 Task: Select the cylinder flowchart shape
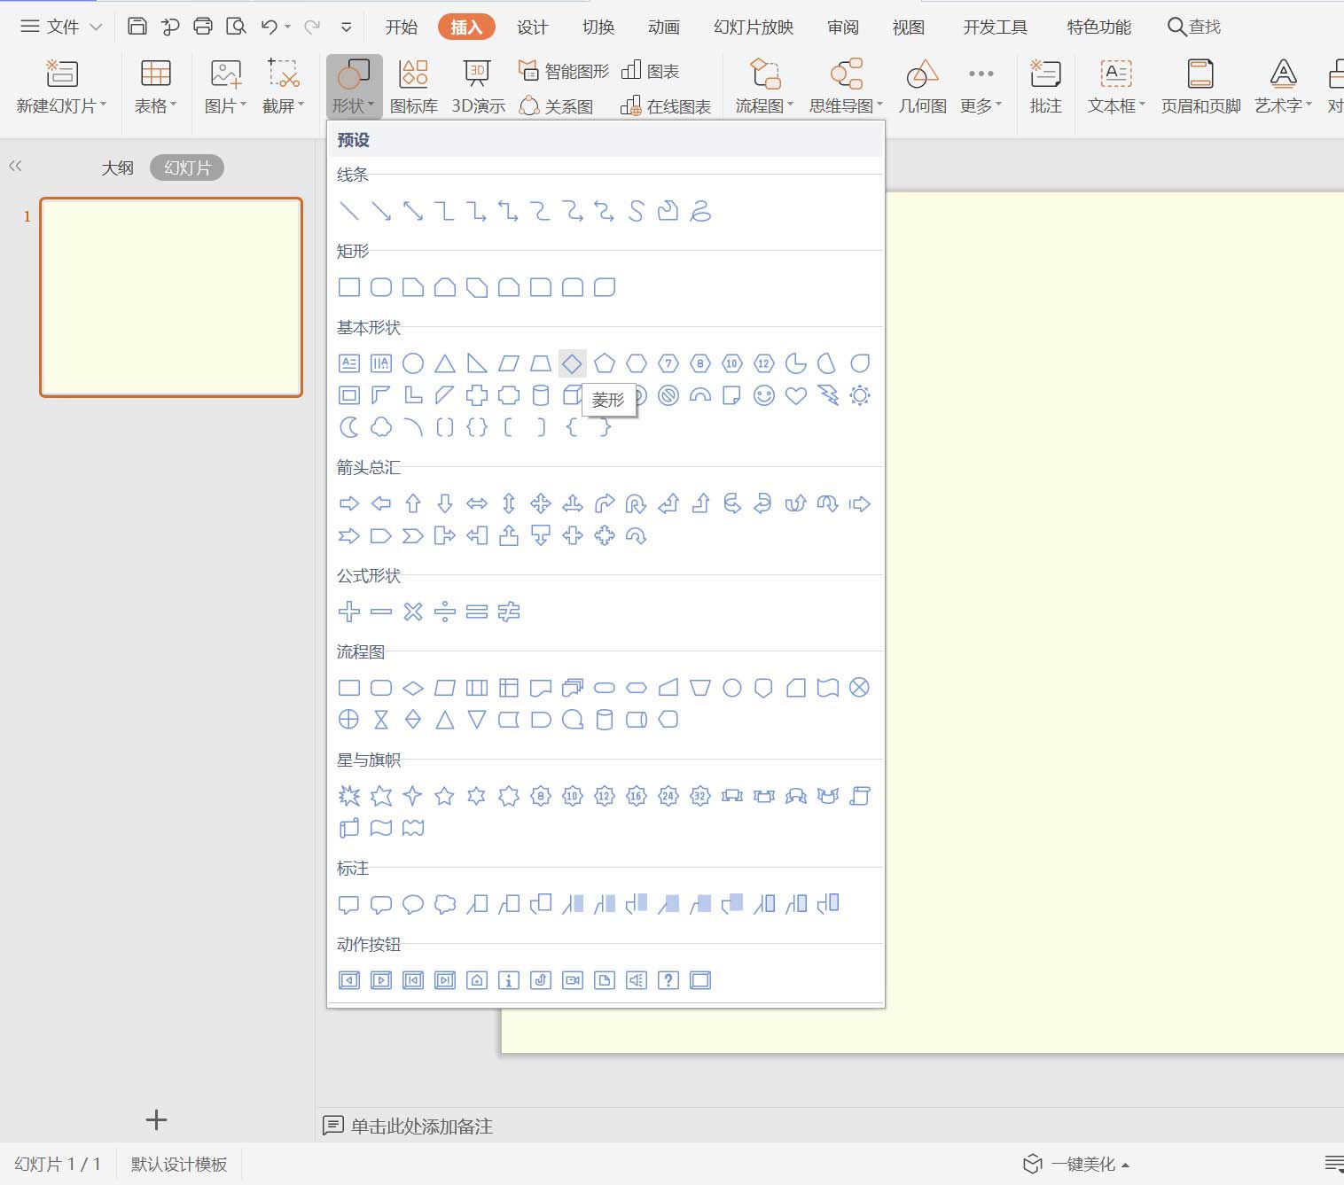(x=605, y=720)
